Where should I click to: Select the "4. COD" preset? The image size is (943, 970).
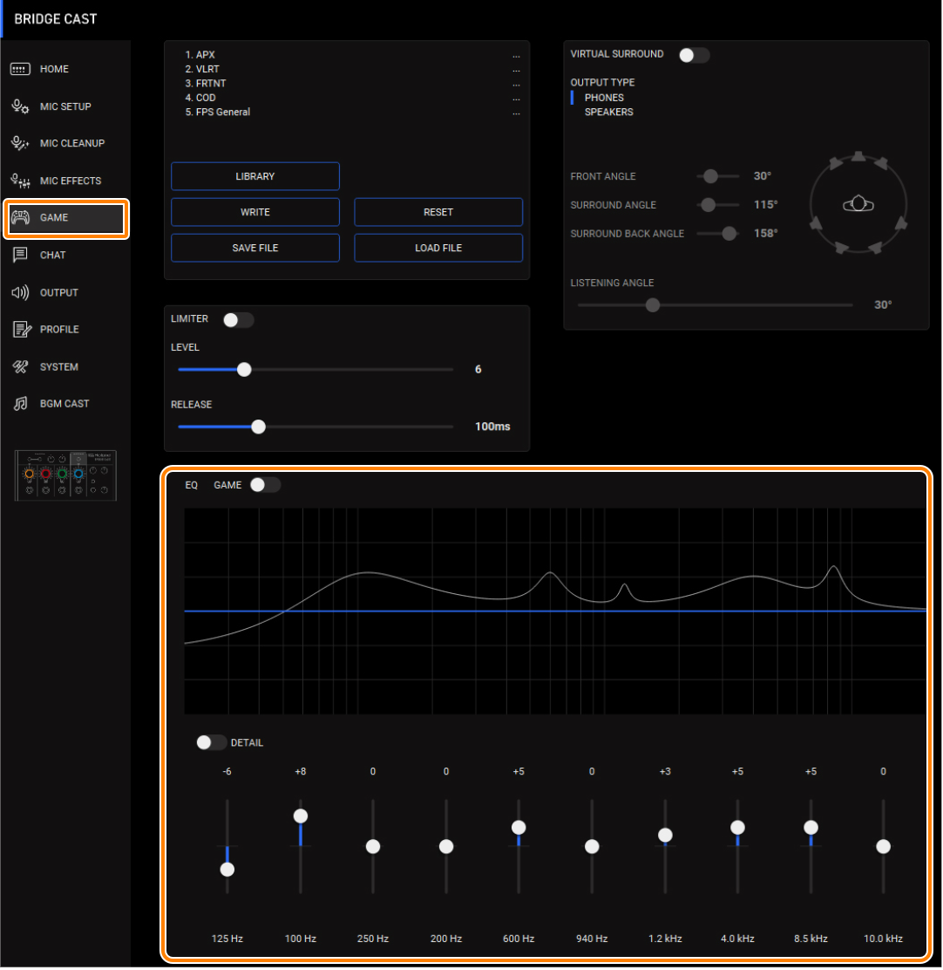click(x=200, y=98)
